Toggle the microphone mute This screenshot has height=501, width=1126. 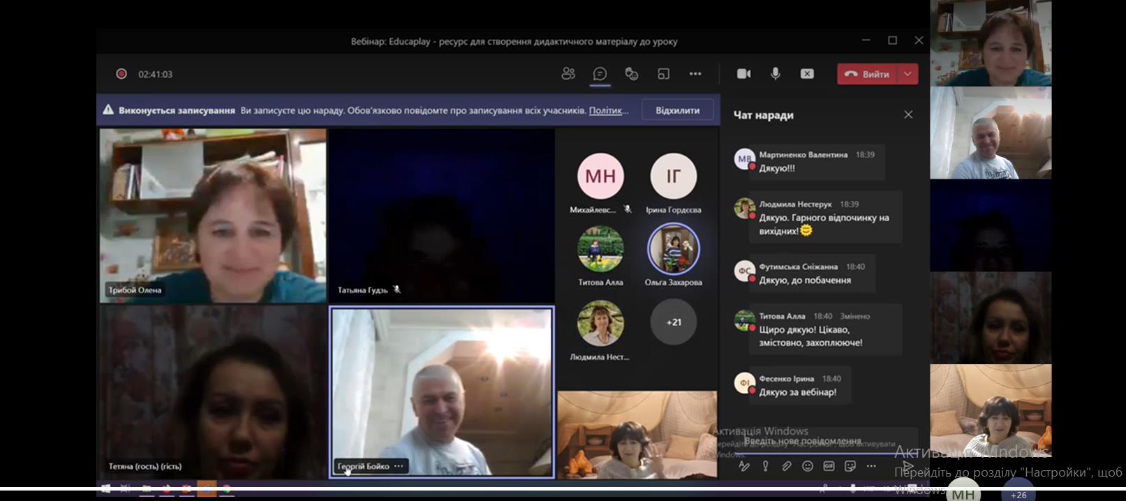tap(776, 74)
